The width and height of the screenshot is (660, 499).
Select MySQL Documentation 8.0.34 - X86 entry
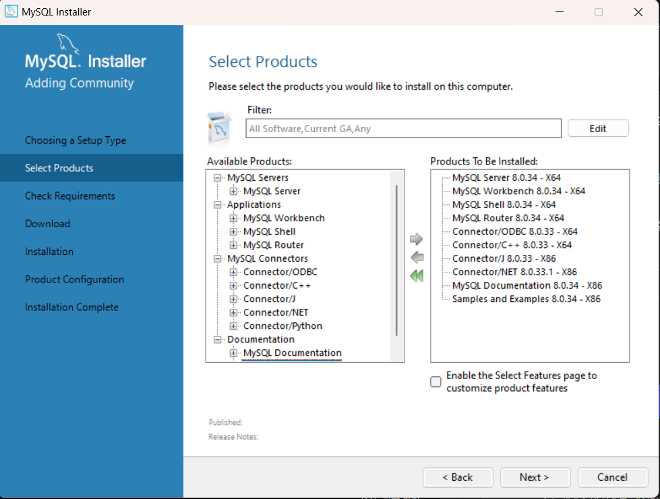click(x=527, y=285)
